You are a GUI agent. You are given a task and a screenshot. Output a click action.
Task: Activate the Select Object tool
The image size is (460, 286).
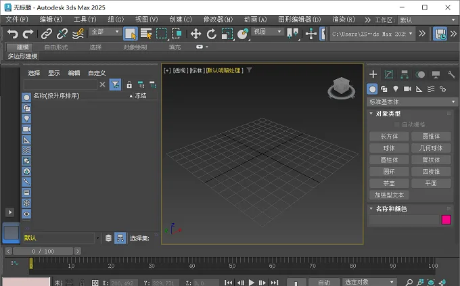[131, 34]
